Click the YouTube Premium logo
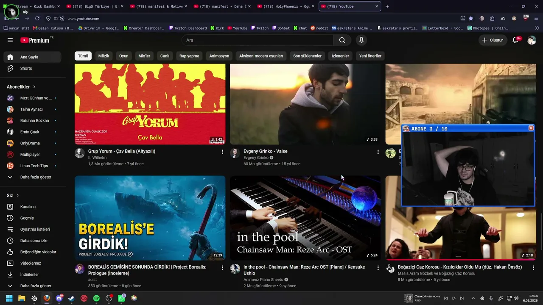Image resolution: width=543 pixels, height=305 pixels. tap(35, 40)
